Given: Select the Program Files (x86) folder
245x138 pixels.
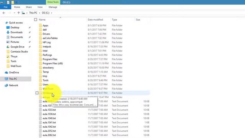Looking at the screenshot, I should (x=53, y=64).
